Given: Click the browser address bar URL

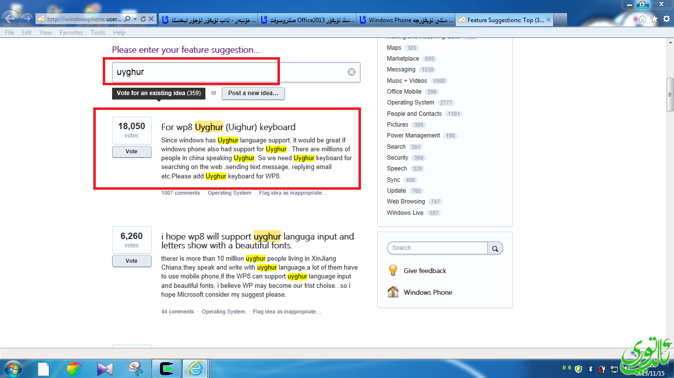Looking at the screenshot, I should [84, 19].
